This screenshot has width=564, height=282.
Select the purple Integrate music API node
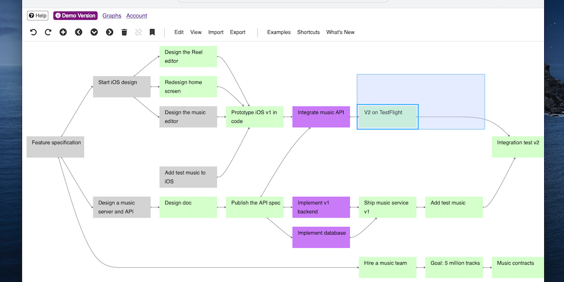point(321,117)
